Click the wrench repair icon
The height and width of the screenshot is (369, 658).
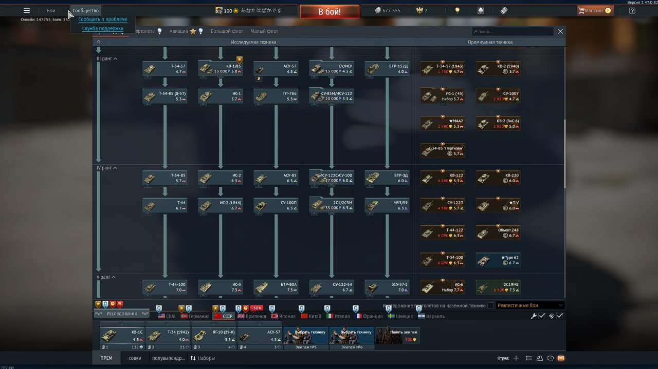534,316
